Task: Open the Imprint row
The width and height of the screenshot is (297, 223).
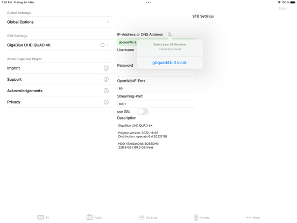Action: click(60, 68)
